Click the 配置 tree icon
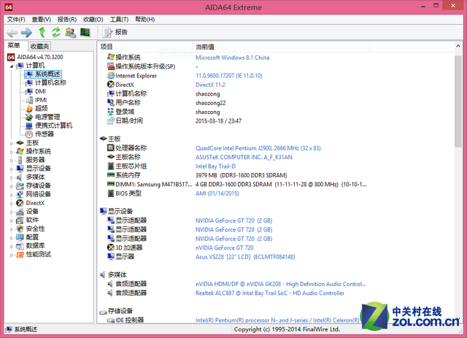 pos(20,237)
